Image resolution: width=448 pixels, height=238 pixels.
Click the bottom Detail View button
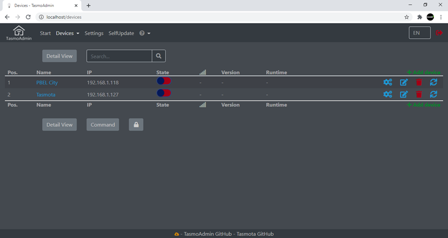[x=59, y=125]
